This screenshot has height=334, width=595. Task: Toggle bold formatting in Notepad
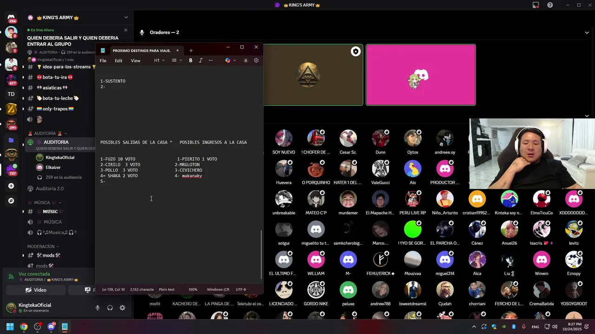[x=191, y=60]
